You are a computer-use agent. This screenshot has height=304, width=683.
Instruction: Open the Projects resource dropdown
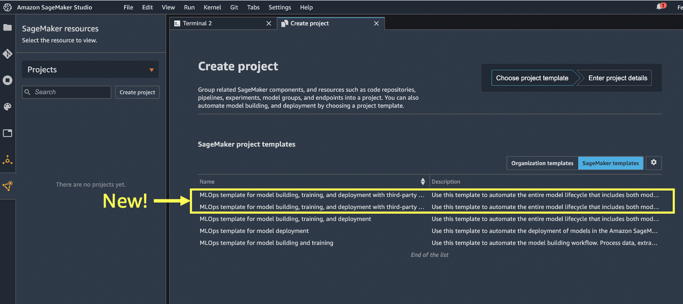pos(90,70)
